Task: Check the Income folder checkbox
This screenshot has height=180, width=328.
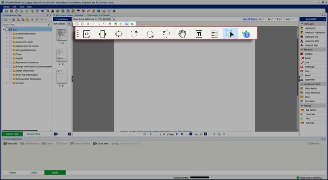Action: (10, 38)
